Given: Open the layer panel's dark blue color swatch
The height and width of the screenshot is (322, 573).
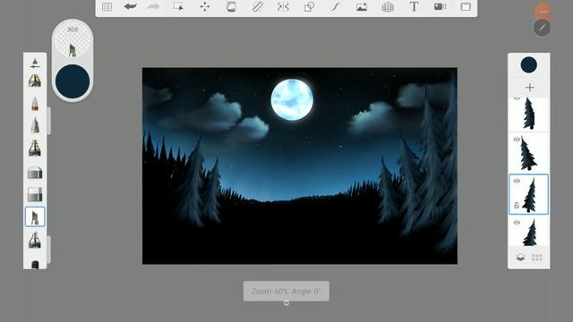Looking at the screenshot, I should pos(528,65).
